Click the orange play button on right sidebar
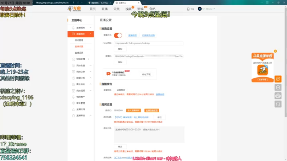The height and width of the screenshot is (161, 287). click(278, 79)
